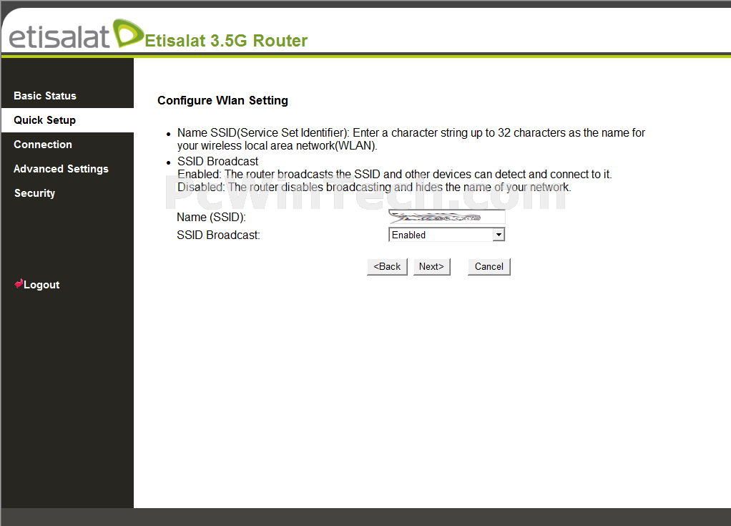The image size is (731, 526).
Task: Click the Etisalat 3.5G Router title
Action: [x=226, y=41]
